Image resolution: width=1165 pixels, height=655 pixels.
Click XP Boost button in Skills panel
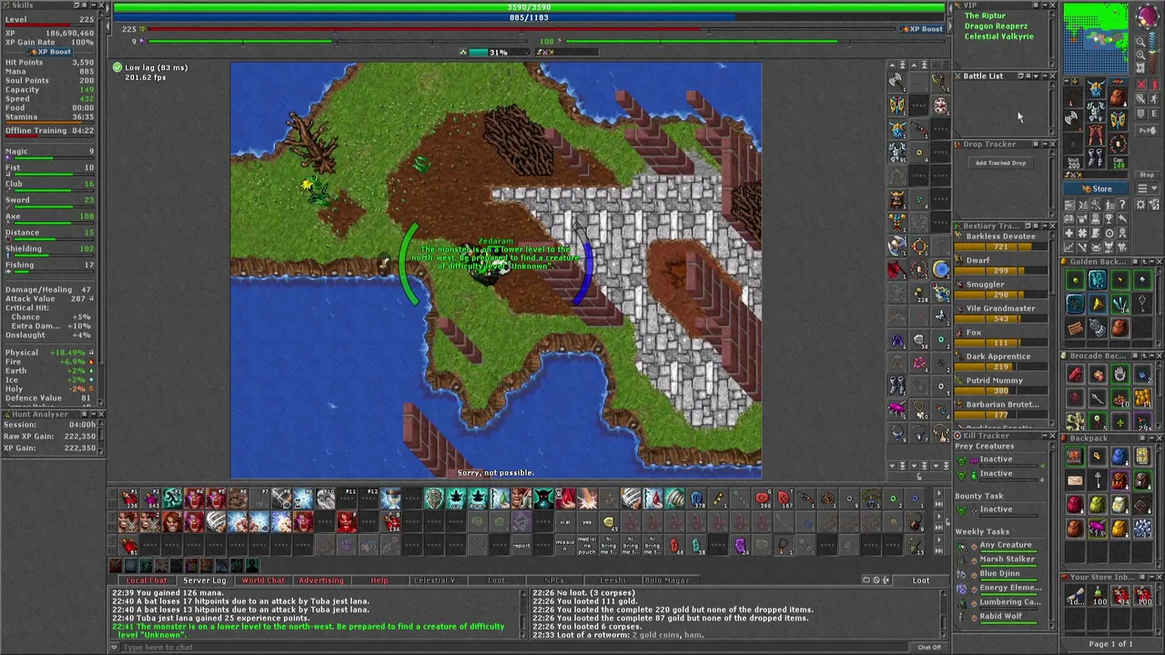(x=49, y=52)
